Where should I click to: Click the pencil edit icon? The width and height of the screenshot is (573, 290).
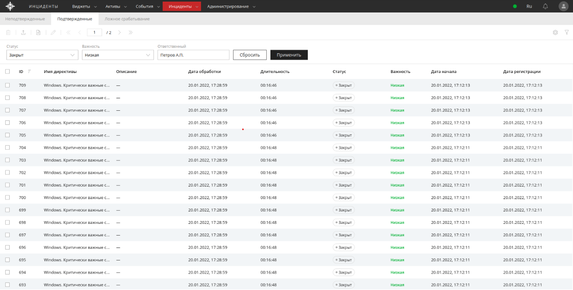pyautogui.click(x=53, y=32)
